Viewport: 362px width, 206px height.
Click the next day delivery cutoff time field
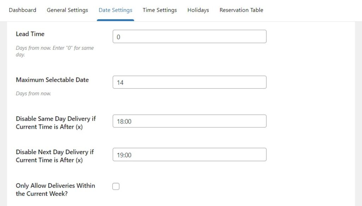point(189,154)
